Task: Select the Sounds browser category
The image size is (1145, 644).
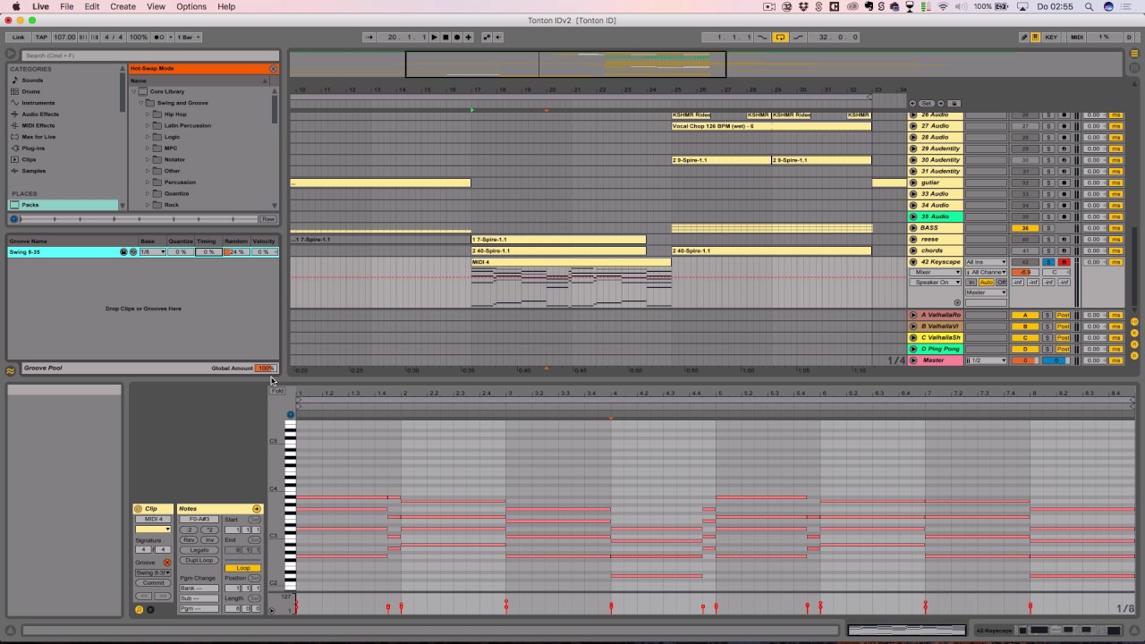Action: pyautogui.click(x=32, y=80)
